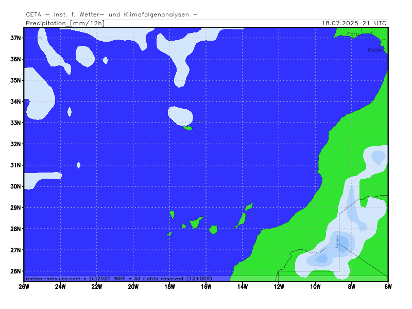
Task: Select the 37N latitude label
Action: [x=15, y=38]
